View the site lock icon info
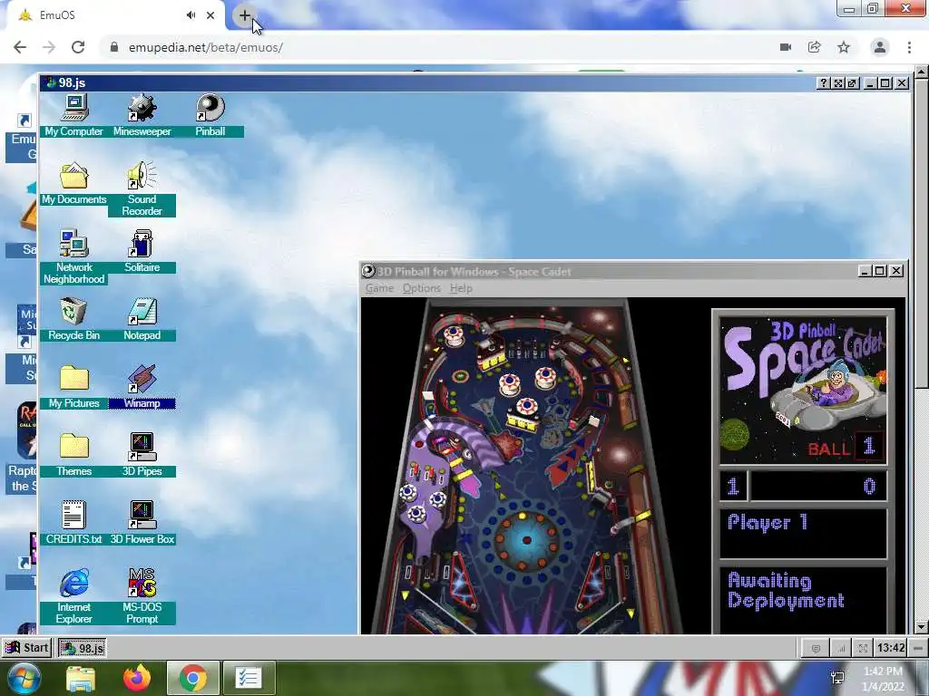Screen dimensions: 929x696 click(114, 47)
